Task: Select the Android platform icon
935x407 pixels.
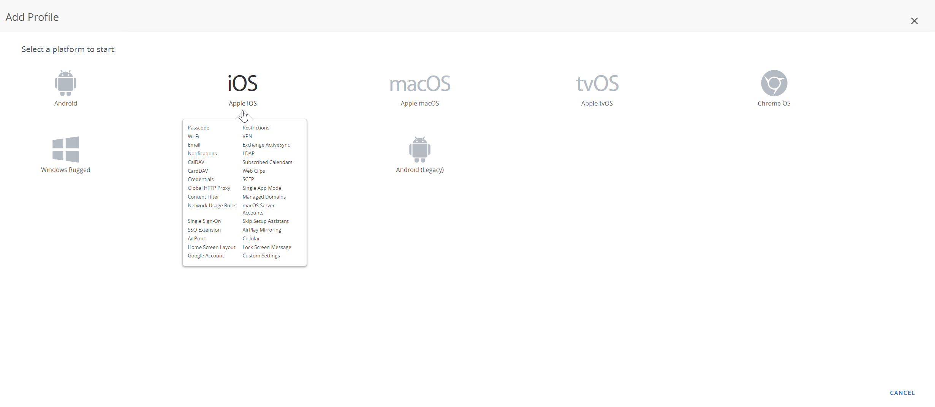Action: tap(65, 83)
